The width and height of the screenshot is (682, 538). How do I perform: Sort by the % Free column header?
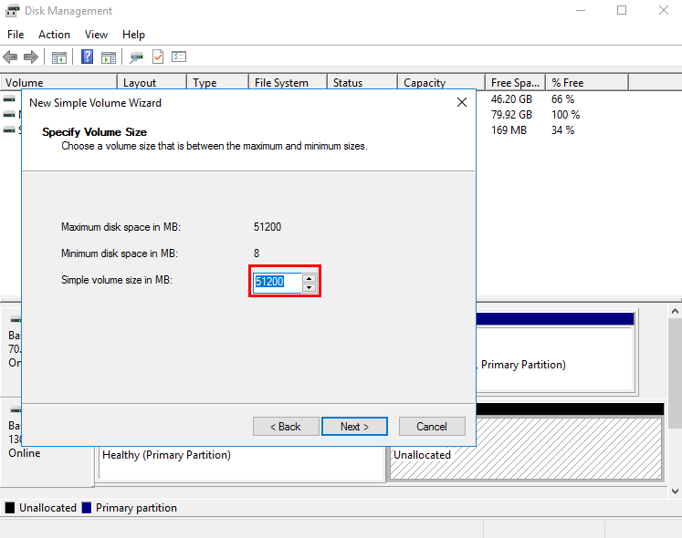point(587,83)
